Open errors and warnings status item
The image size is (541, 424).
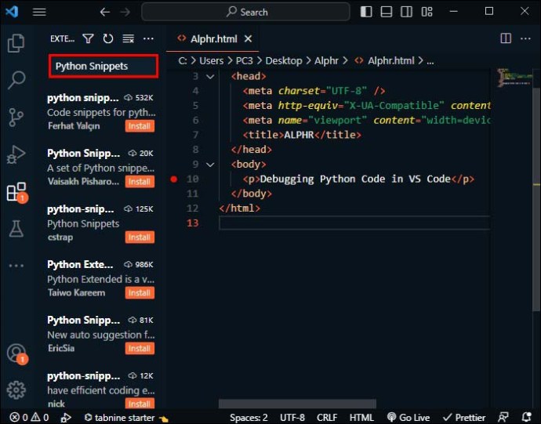tap(29, 418)
